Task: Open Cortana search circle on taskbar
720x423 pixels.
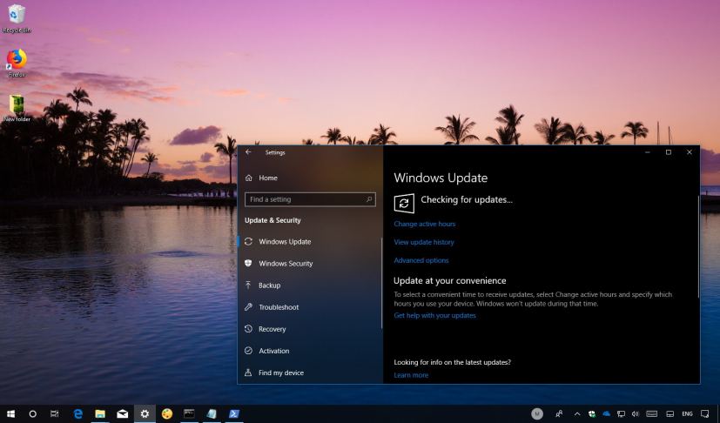Action: pos(32,413)
